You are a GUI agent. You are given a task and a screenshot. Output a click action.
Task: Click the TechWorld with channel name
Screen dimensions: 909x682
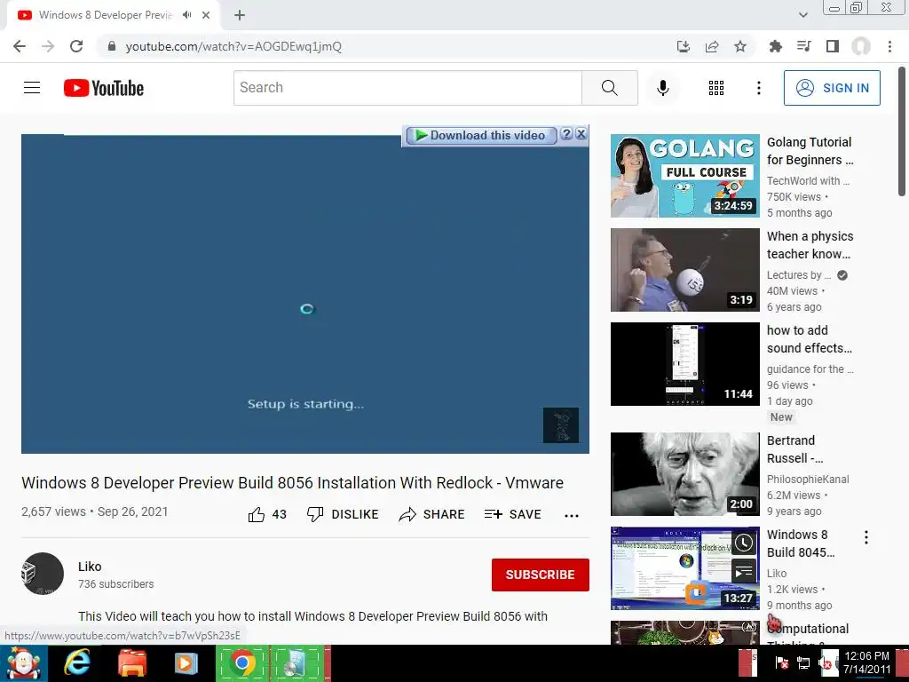808,181
